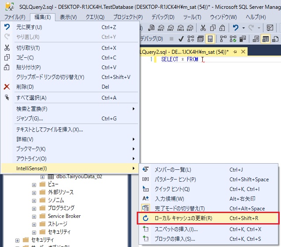This screenshot has width=281, height=247.
Task: Click the cut scissors icon in toolbar
Action: point(203,28)
